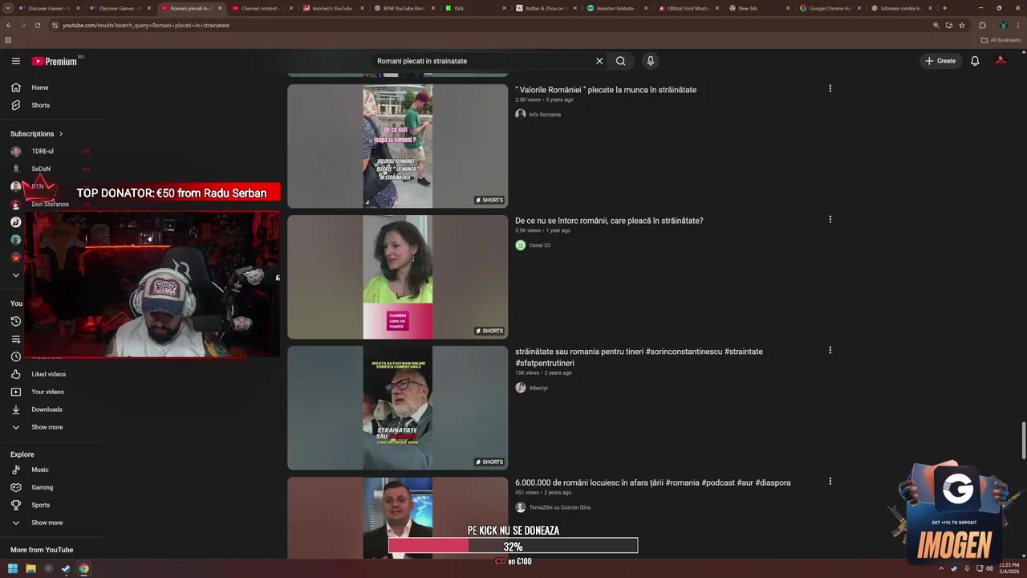
Task: Open Info Romania channel
Action: (x=545, y=115)
